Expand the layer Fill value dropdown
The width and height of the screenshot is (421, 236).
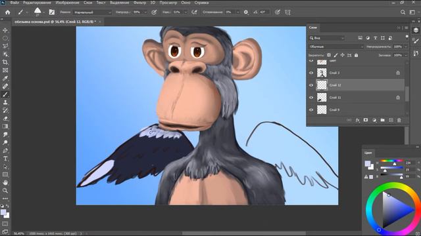(406, 55)
